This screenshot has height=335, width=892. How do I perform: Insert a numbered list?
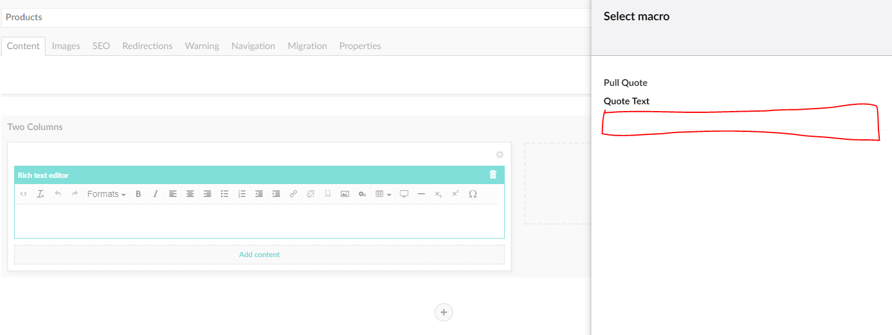(x=242, y=194)
